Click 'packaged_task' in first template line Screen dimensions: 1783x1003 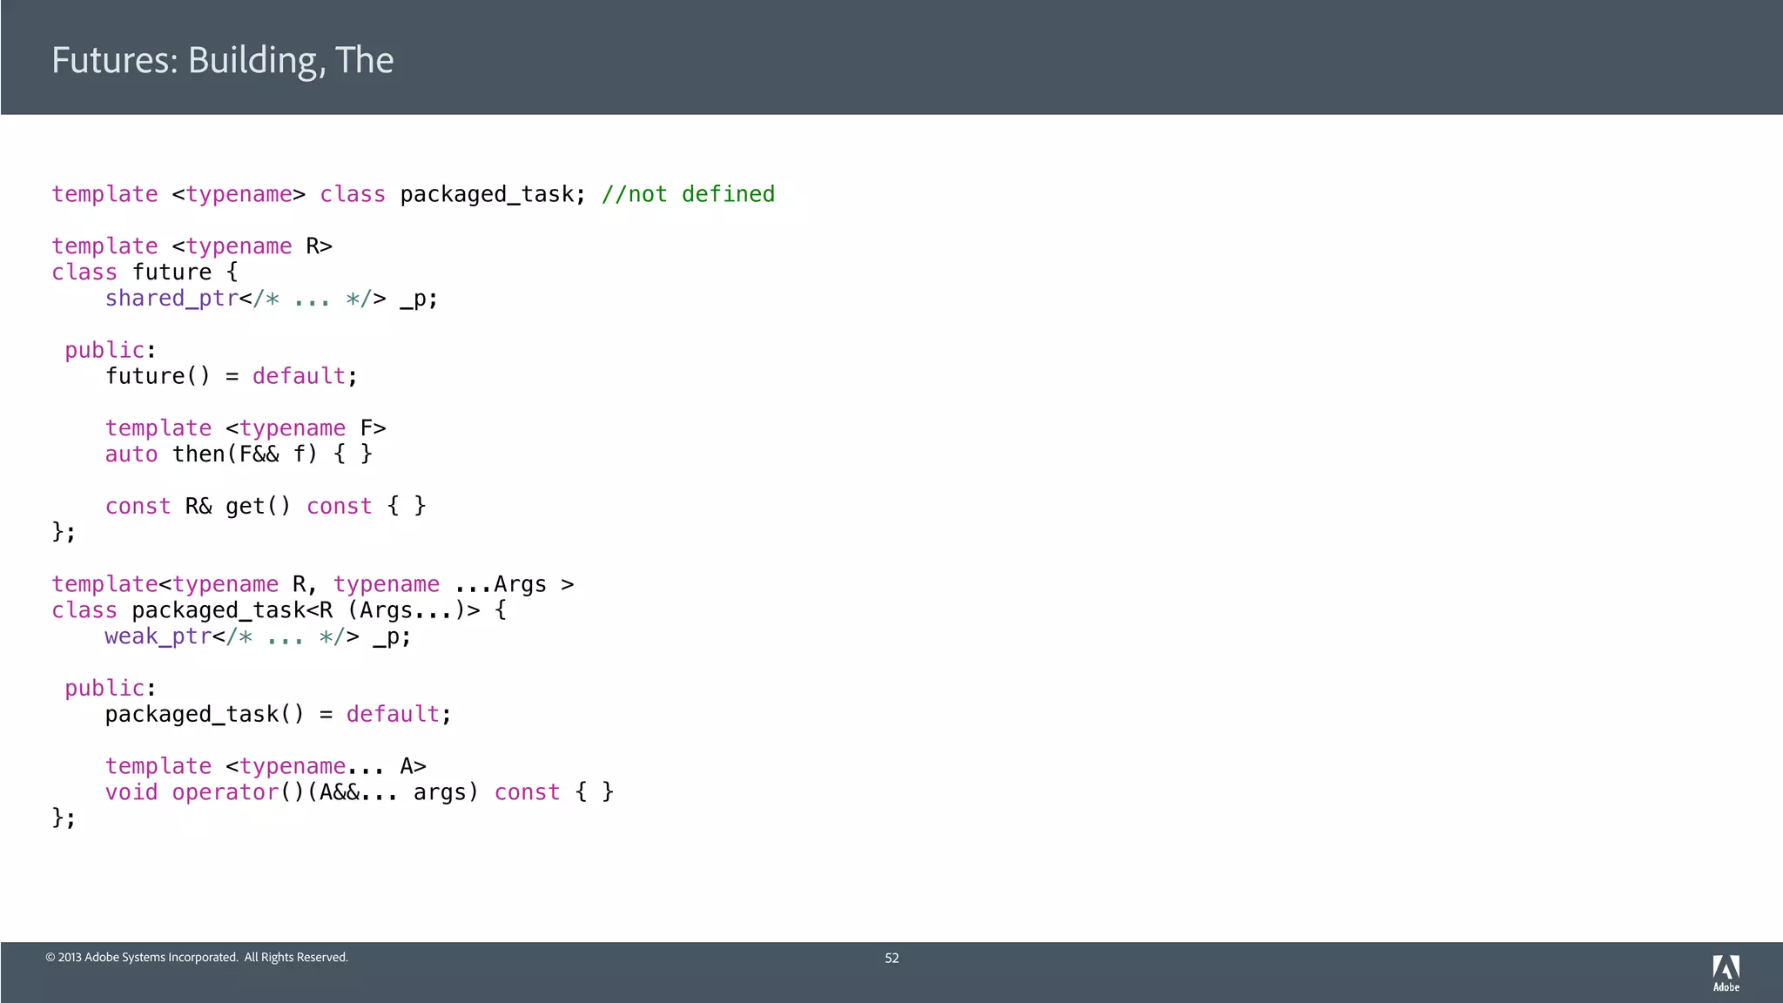487,194
